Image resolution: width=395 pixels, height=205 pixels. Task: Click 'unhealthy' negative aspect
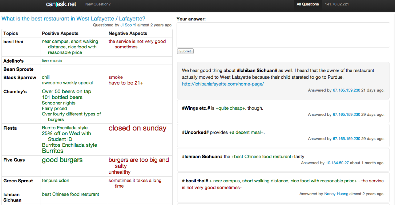click(119, 172)
